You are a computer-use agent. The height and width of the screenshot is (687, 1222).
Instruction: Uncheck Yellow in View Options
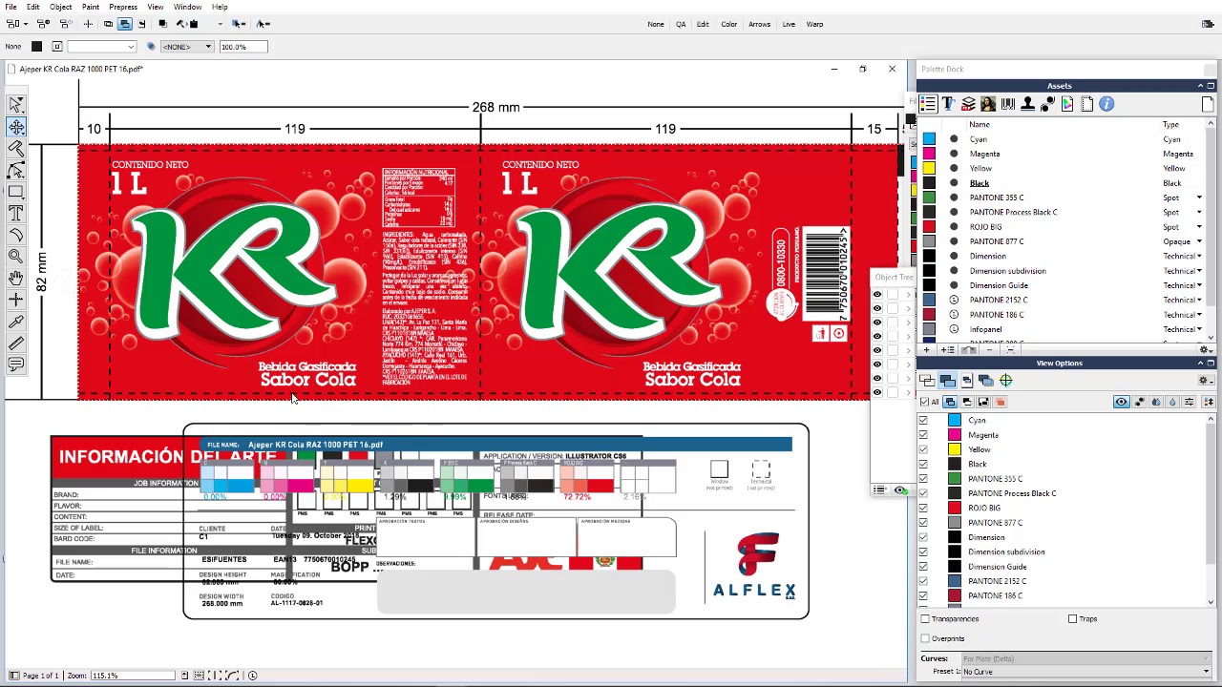923,449
